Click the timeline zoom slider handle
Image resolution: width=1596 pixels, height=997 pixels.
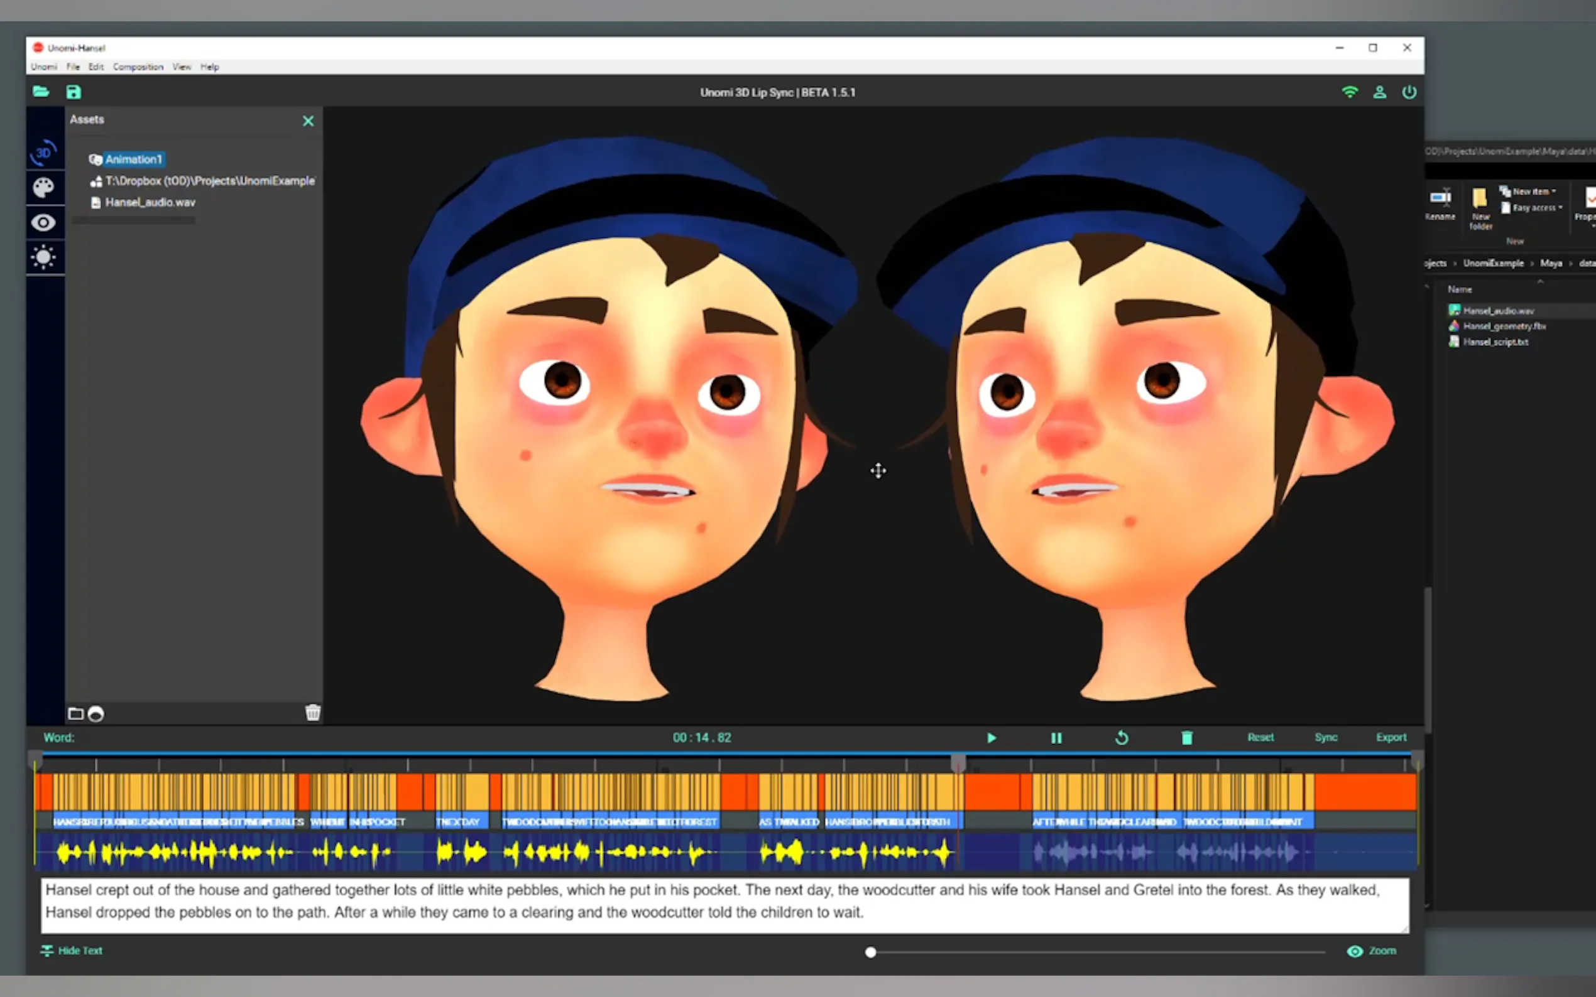point(870,952)
